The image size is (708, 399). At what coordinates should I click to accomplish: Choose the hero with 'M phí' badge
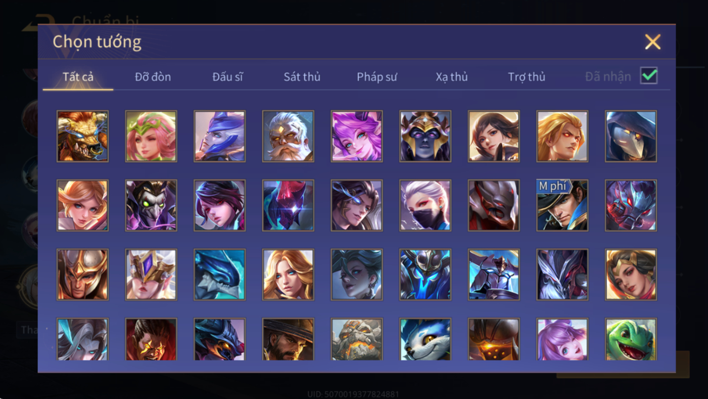click(x=562, y=205)
